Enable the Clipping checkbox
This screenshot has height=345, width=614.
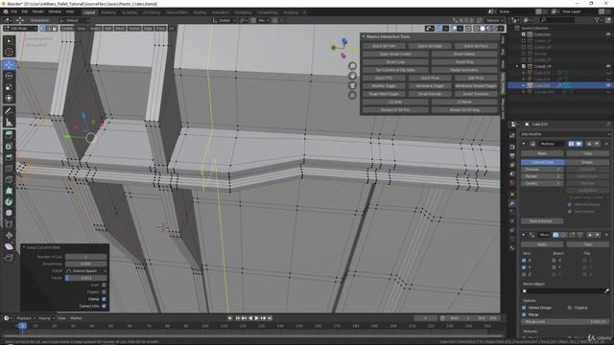click(x=569, y=308)
